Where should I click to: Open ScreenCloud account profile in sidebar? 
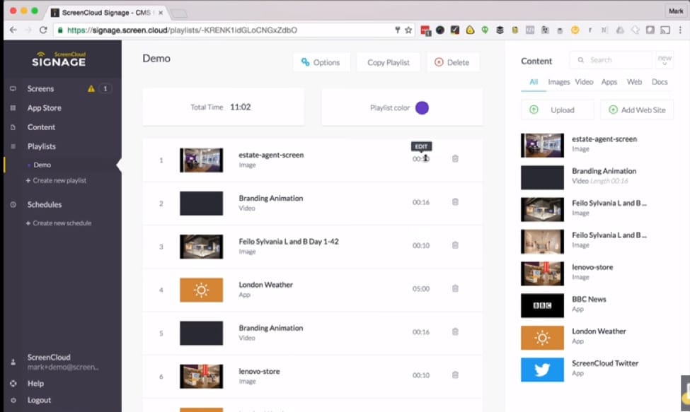tap(62, 362)
